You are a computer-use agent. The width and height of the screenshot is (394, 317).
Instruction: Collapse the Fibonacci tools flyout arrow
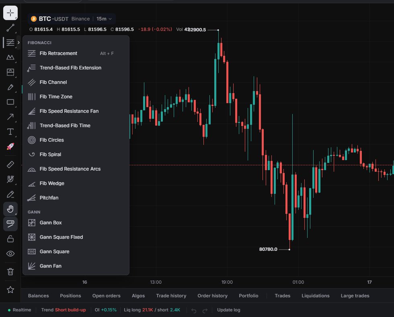pos(18,43)
